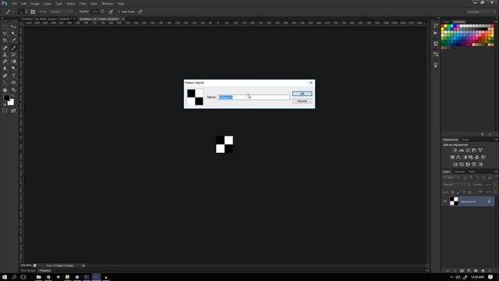Select the Pen tool
The width and height of the screenshot is (499, 281).
click(5, 76)
